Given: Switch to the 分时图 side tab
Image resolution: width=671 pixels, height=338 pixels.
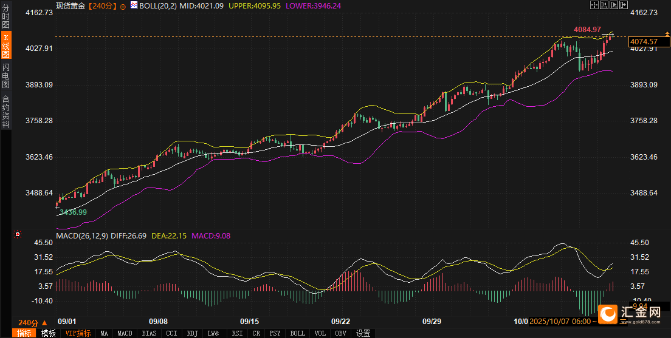Looking at the screenshot, I should 5,16.
